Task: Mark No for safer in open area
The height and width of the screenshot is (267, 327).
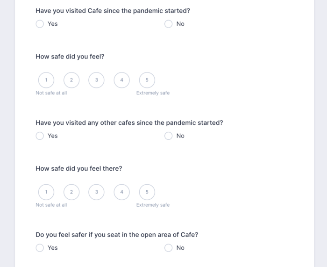Action: pos(169,248)
